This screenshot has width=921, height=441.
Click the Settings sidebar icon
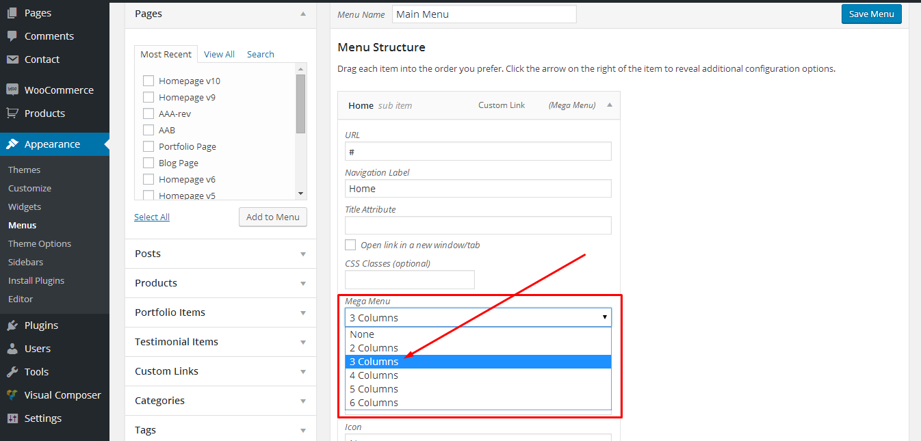(12, 418)
